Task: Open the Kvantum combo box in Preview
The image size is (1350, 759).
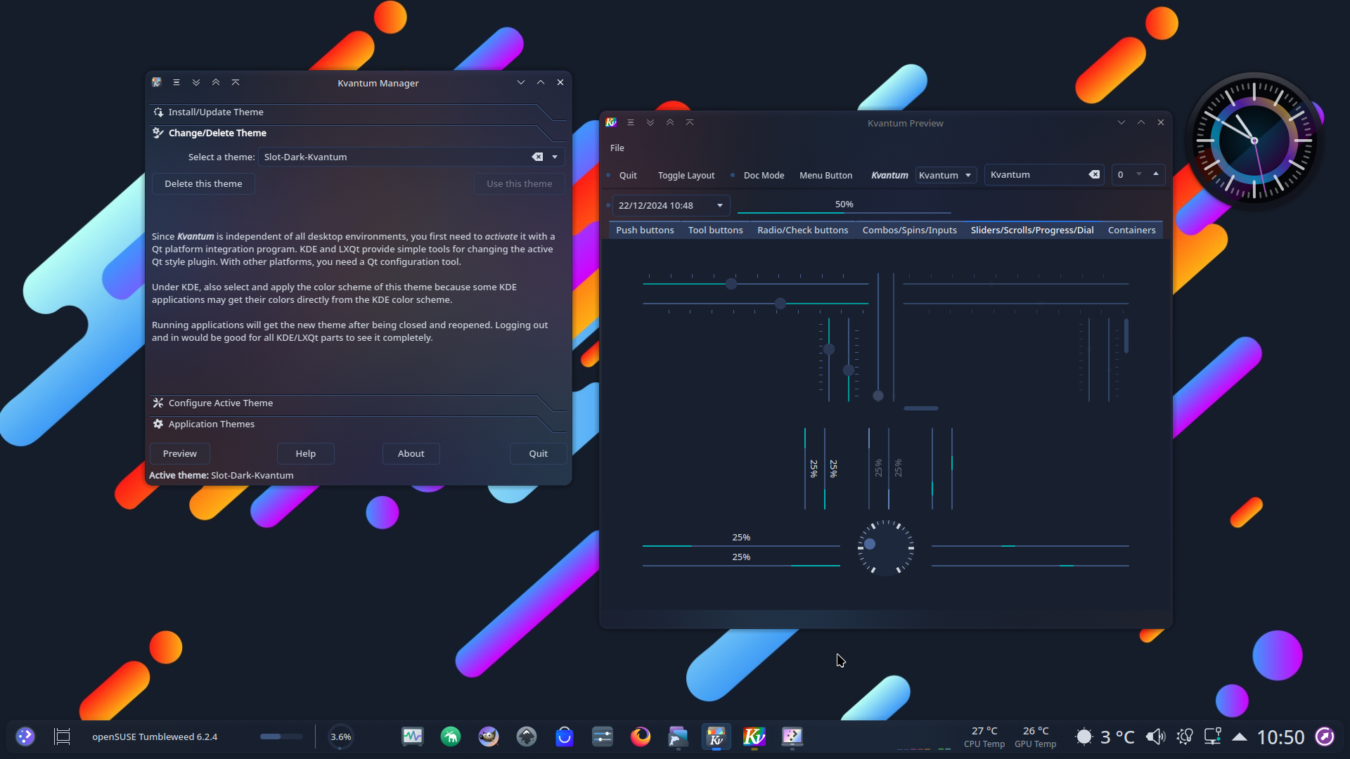Action: point(946,175)
